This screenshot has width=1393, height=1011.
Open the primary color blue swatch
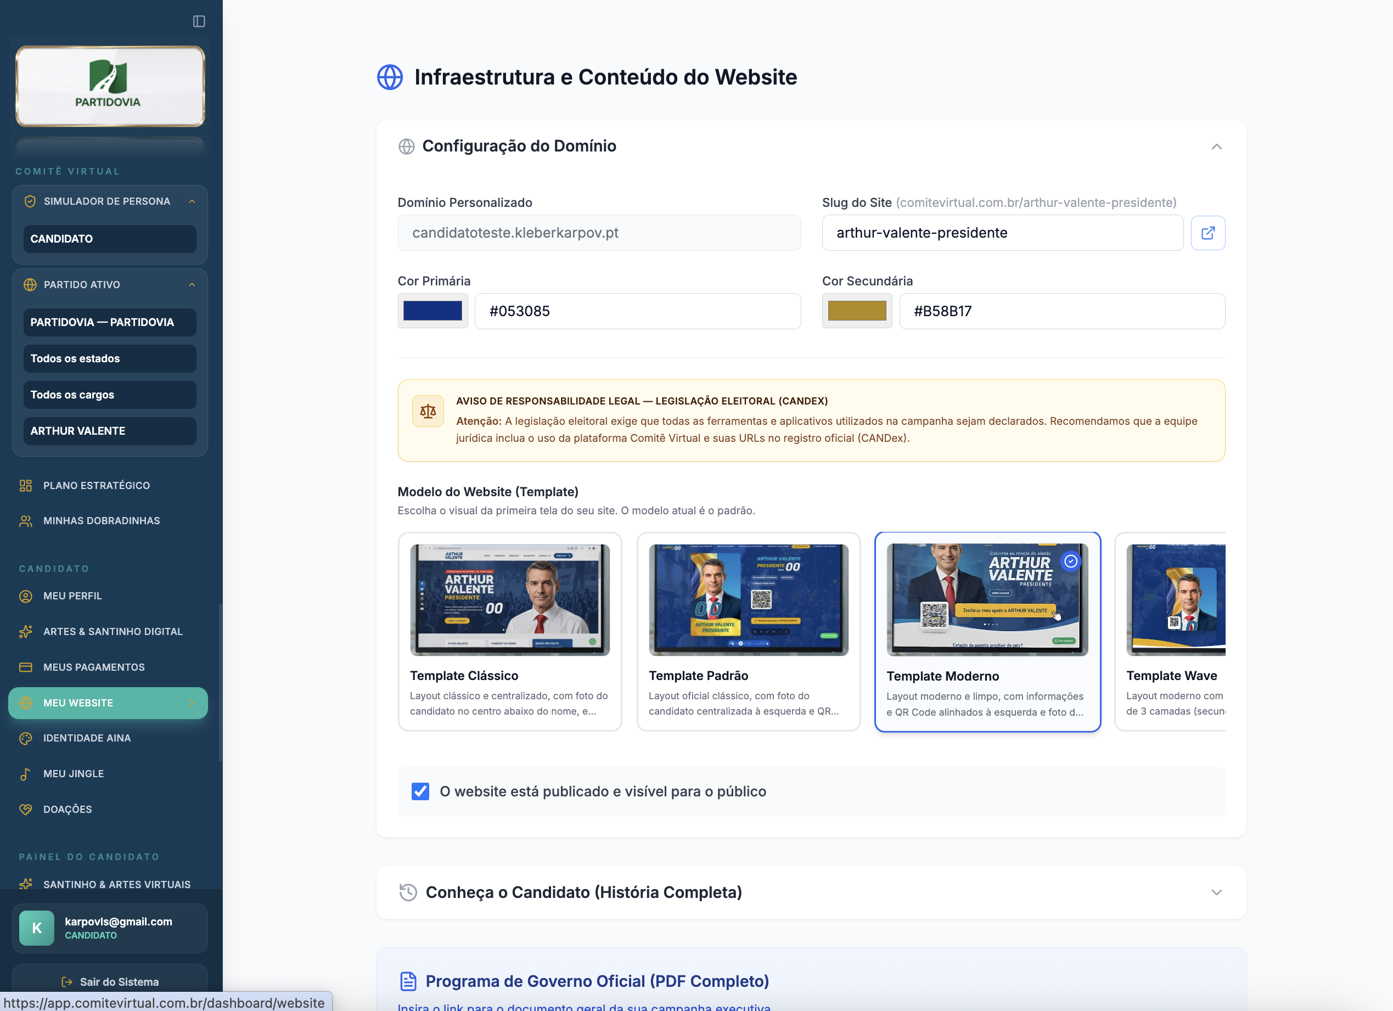coord(432,311)
